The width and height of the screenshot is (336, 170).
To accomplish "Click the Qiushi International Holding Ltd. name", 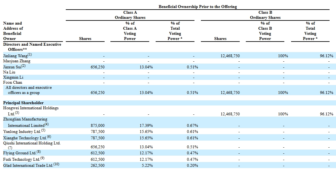I will point(32,143).
